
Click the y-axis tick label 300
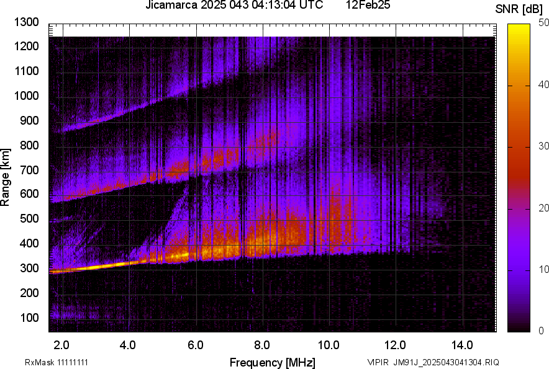click(x=29, y=269)
